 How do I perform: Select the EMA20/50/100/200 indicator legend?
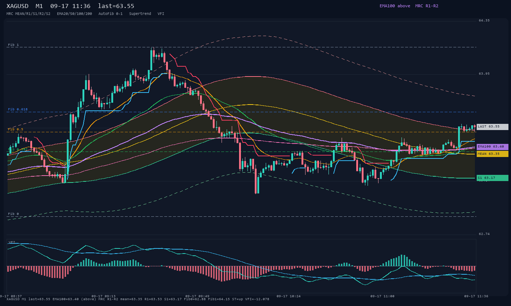74,14
